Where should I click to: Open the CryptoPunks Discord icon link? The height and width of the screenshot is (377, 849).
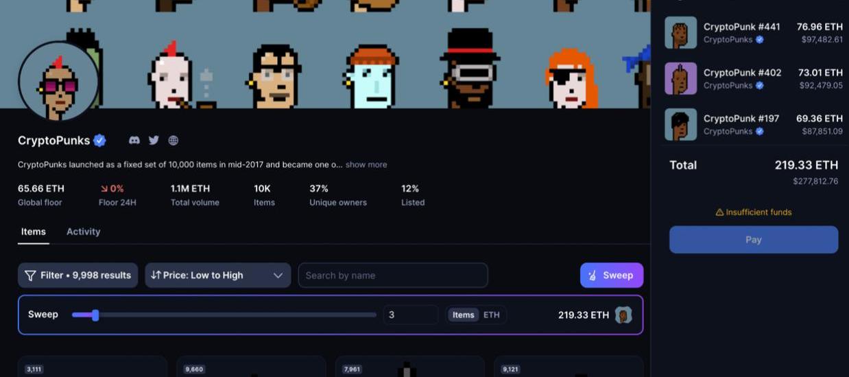(x=134, y=140)
